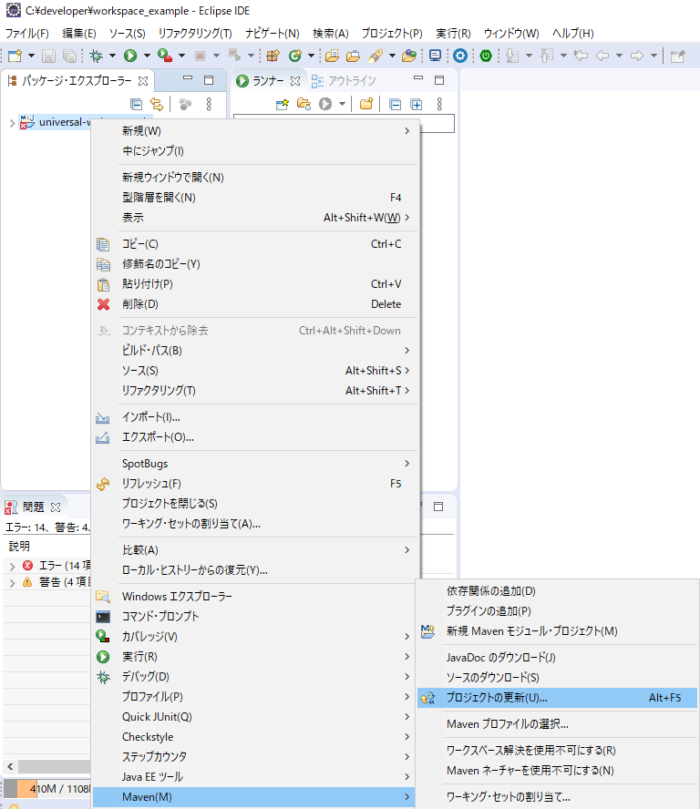
Task: Click 削除(D) delete in context menu
Action: pos(255,304)
